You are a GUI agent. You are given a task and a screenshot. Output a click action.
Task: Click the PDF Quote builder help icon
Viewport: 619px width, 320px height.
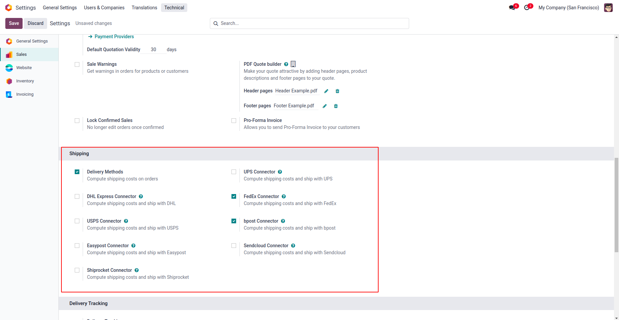pyautogui.click(x=286, y=64)
